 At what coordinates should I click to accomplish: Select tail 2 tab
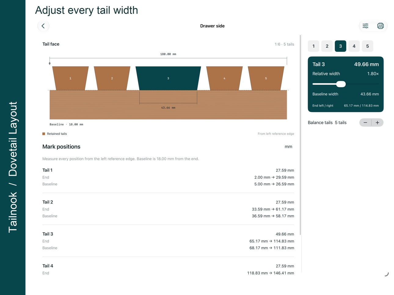point(327,46)
